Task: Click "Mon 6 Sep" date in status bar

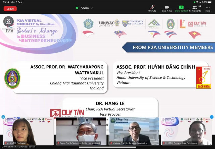Action: (16, 2)
